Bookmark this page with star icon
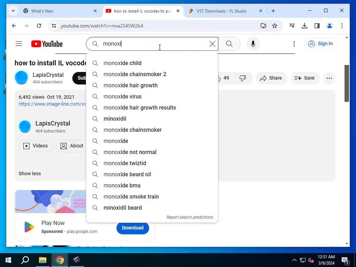356x267 pixels. 275,26
